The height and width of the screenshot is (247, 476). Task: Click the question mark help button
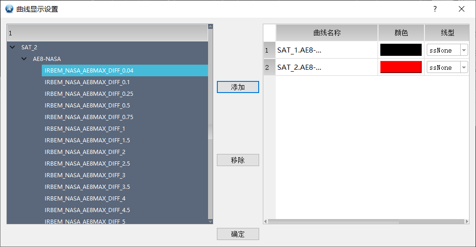tap(435, 9)
